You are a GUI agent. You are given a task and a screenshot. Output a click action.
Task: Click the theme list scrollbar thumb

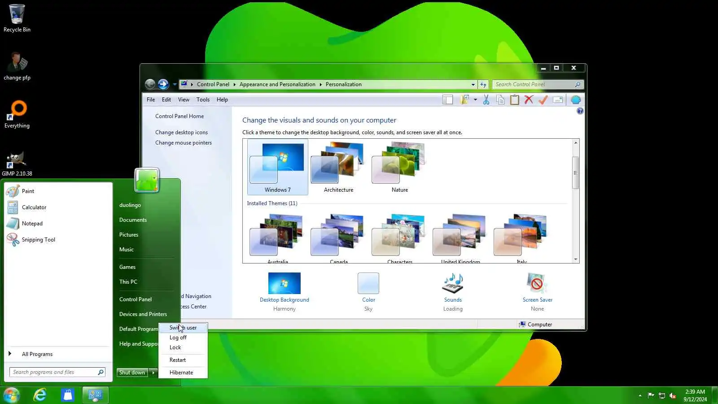tap(575, 173)
